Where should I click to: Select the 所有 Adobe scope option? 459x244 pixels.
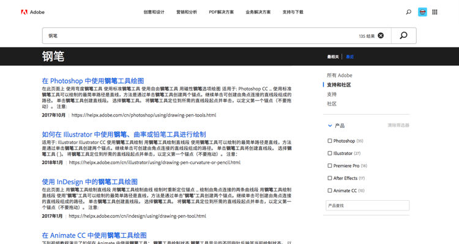click(339, 76)
